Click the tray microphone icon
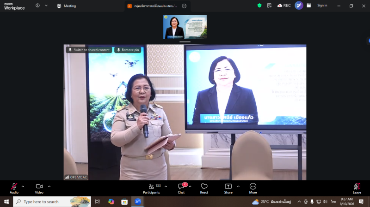 312,201
